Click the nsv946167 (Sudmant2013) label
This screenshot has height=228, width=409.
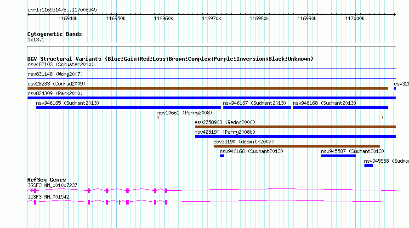[x=255, y=103]
